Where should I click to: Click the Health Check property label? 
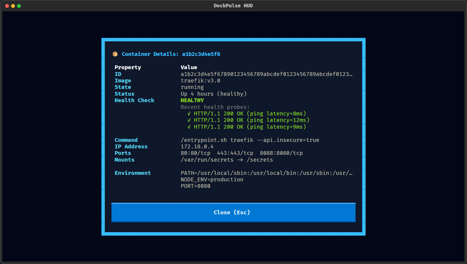(134, 100)
